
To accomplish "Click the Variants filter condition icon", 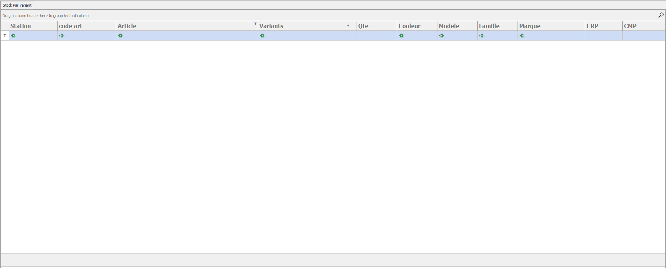I will pos(262,35).
